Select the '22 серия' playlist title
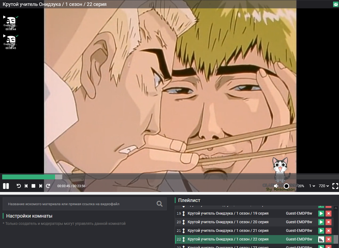Image resolution: width=339 pixels, height=248 pixels. pyautogui.click(x=228, y=239)
